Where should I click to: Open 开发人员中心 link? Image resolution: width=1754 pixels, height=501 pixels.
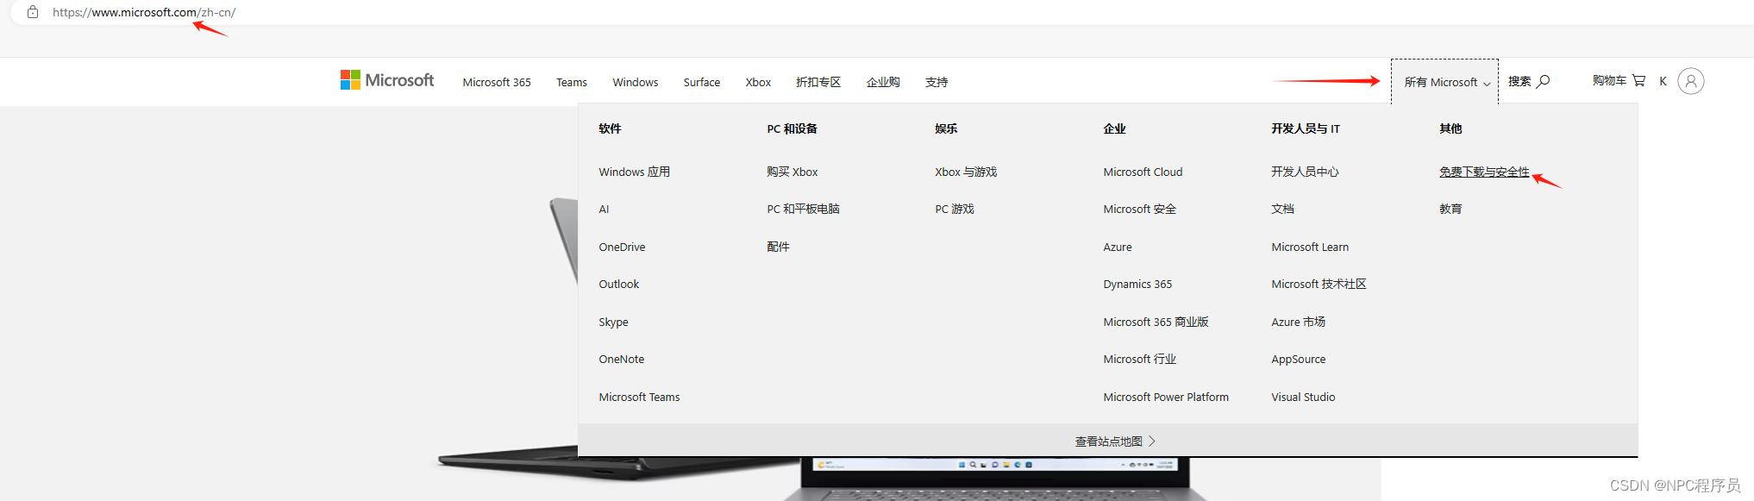(1305, 172)
